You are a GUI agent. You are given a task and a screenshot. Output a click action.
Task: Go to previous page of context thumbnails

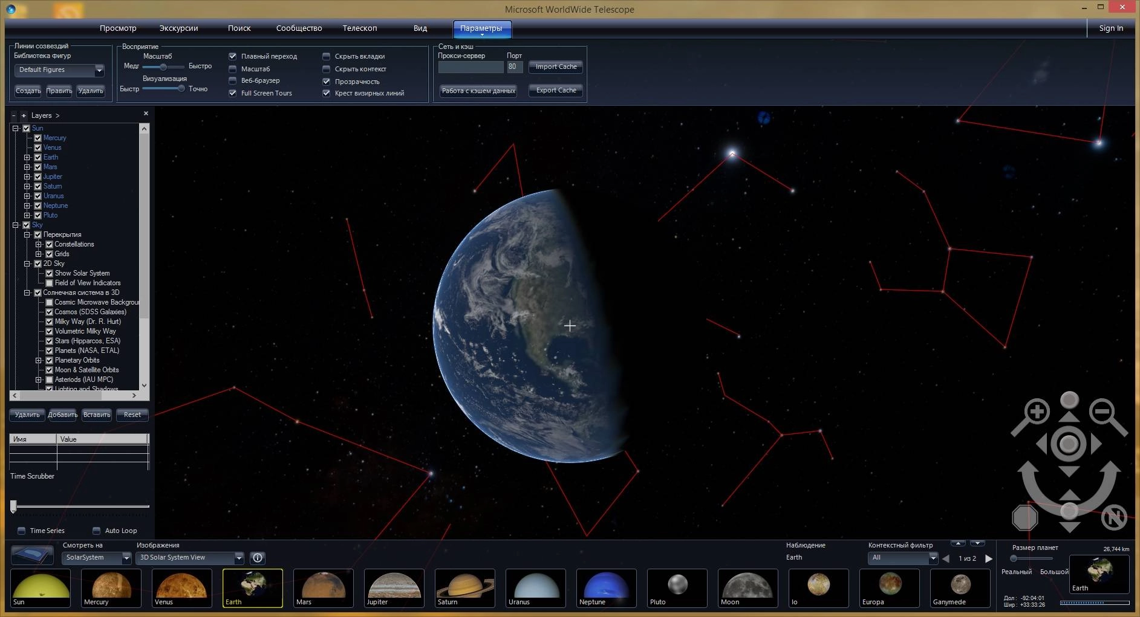point(946,558)
